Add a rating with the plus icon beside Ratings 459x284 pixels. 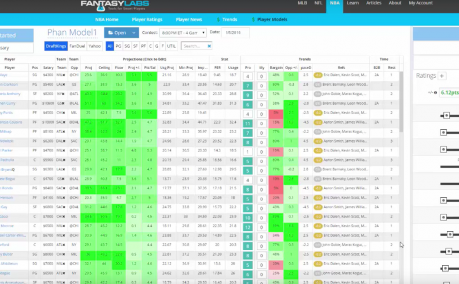point(442,76)
